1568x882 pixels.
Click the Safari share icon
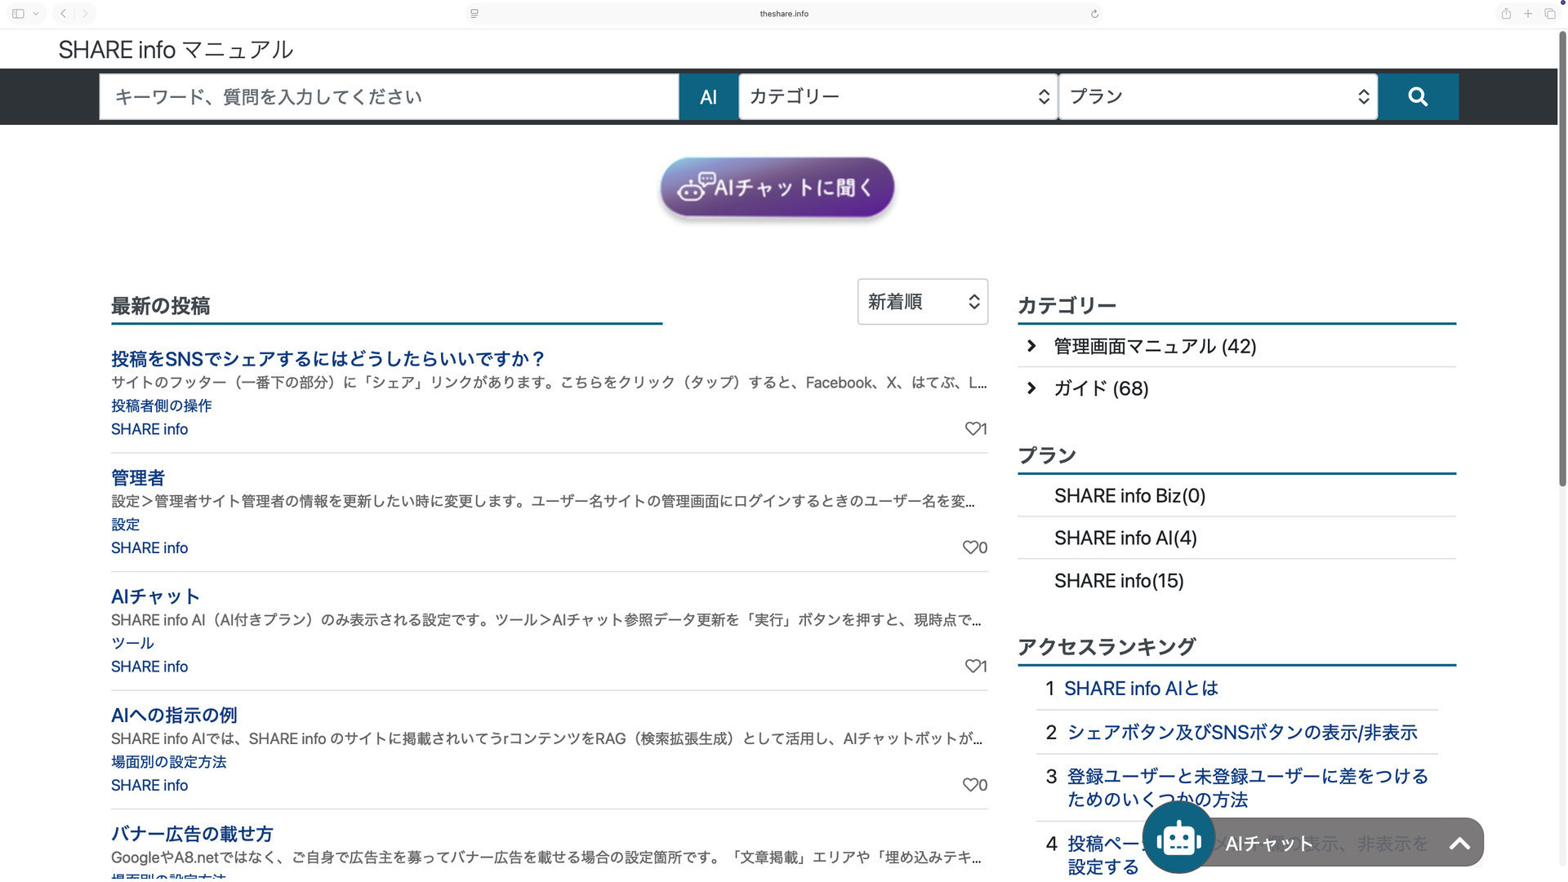click(x=1506, y=13)
